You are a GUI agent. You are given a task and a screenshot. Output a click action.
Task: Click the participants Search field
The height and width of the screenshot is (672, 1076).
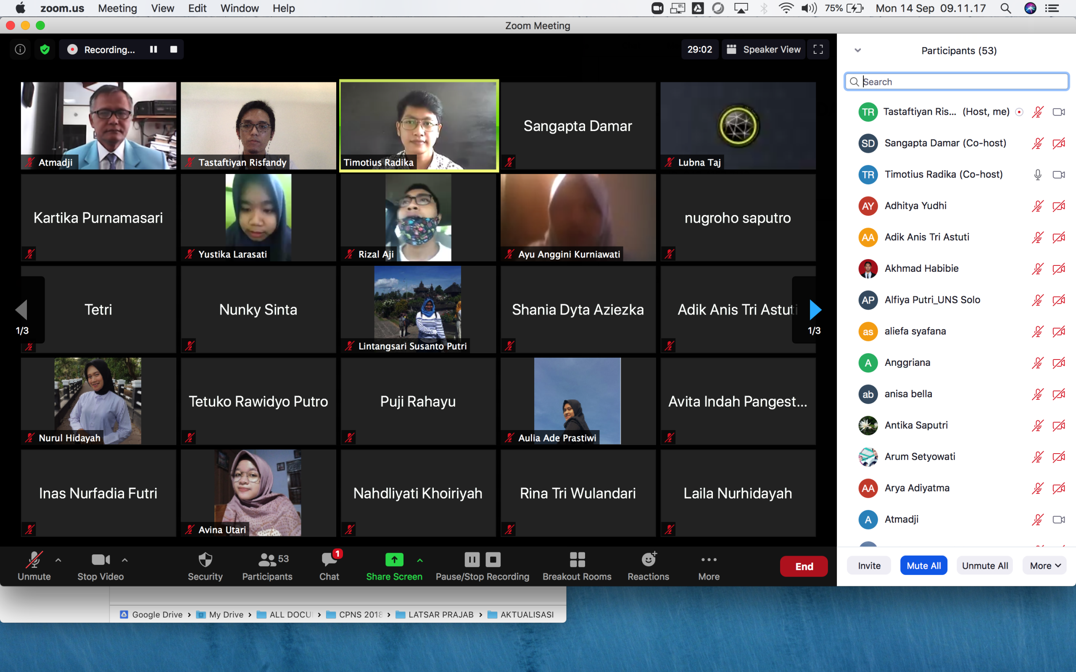(956, 82)
